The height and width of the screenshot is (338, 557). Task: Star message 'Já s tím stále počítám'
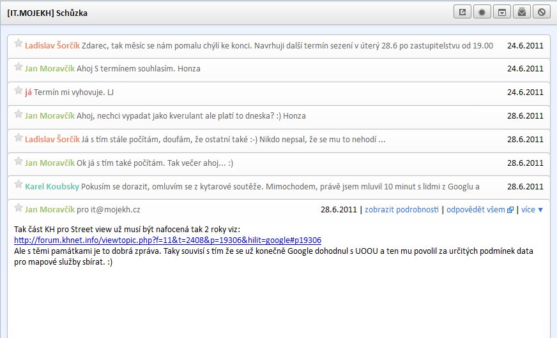18,138
